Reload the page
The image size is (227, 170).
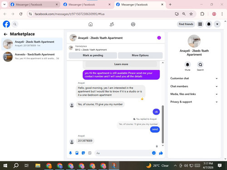[x=21, y=14]
